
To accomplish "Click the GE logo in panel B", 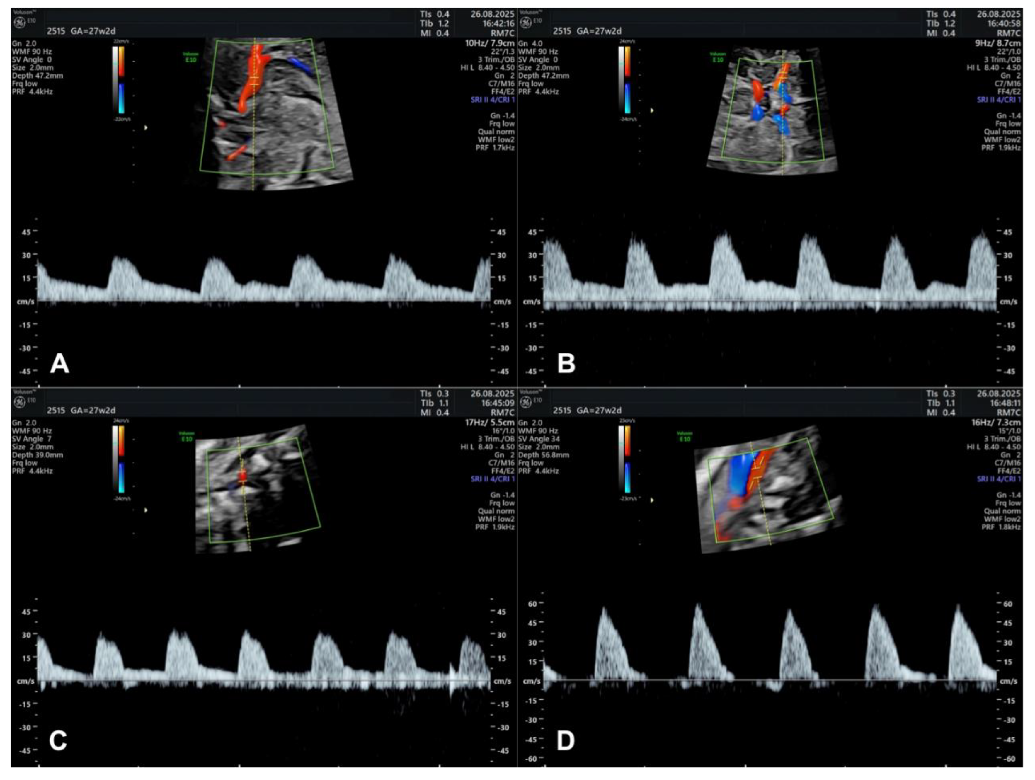I will pos(526,23).
